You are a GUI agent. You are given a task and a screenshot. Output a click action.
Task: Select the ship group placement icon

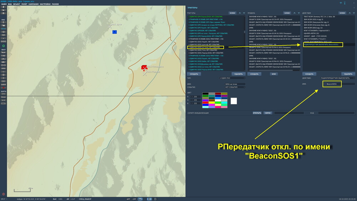click(x=4, y=59)
